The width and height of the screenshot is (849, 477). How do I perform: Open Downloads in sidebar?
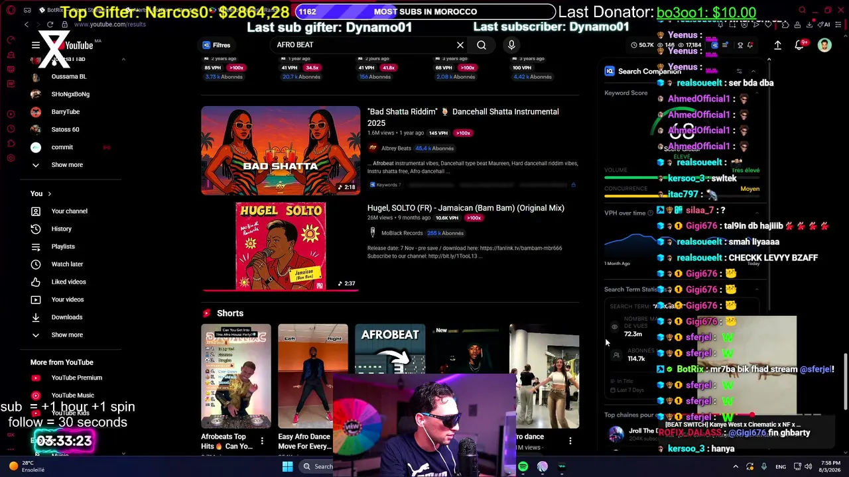pos(67,317)
